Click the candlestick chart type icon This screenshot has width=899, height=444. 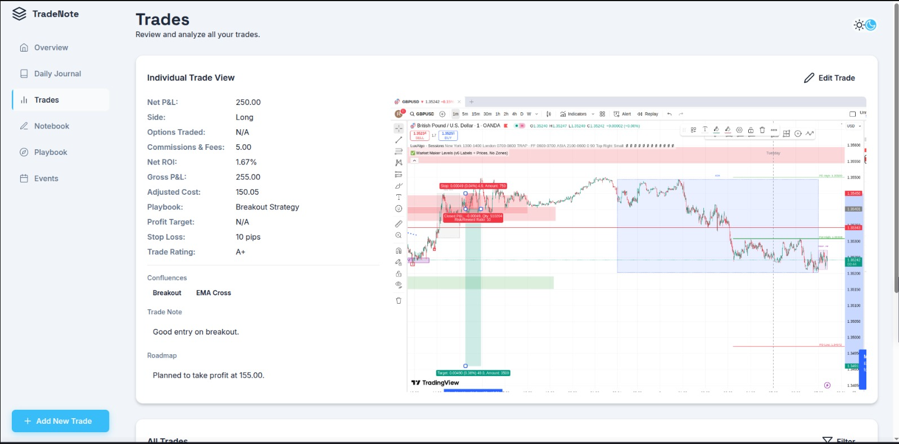[x=549, y=114]
